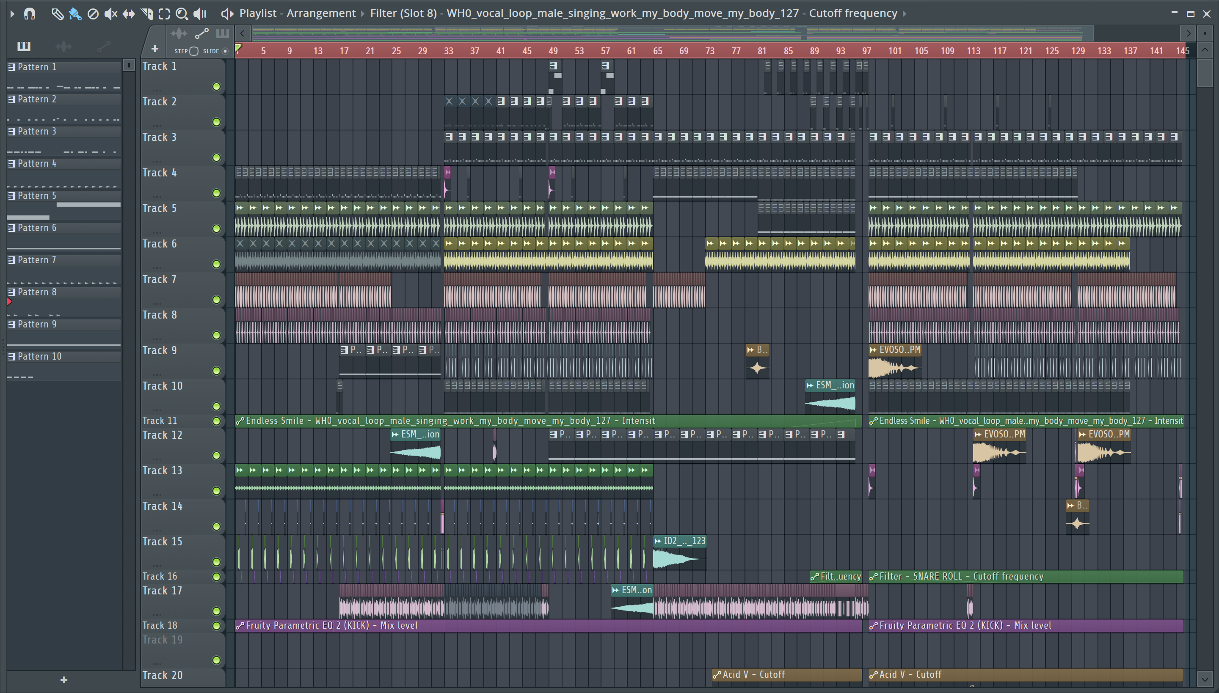Screen dimensions: 1219x693
Task: Mute Track 13 via green light
Action: (x=216, y=491)
